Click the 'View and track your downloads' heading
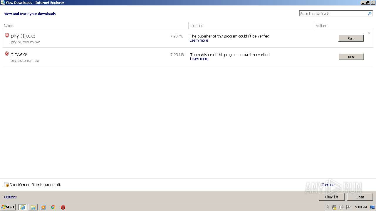376x211 pixels. click(x=30, y=14)
